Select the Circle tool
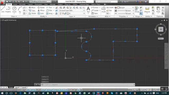Image resolution: width=169 pixels, height=95 pixels. [14, 9]
